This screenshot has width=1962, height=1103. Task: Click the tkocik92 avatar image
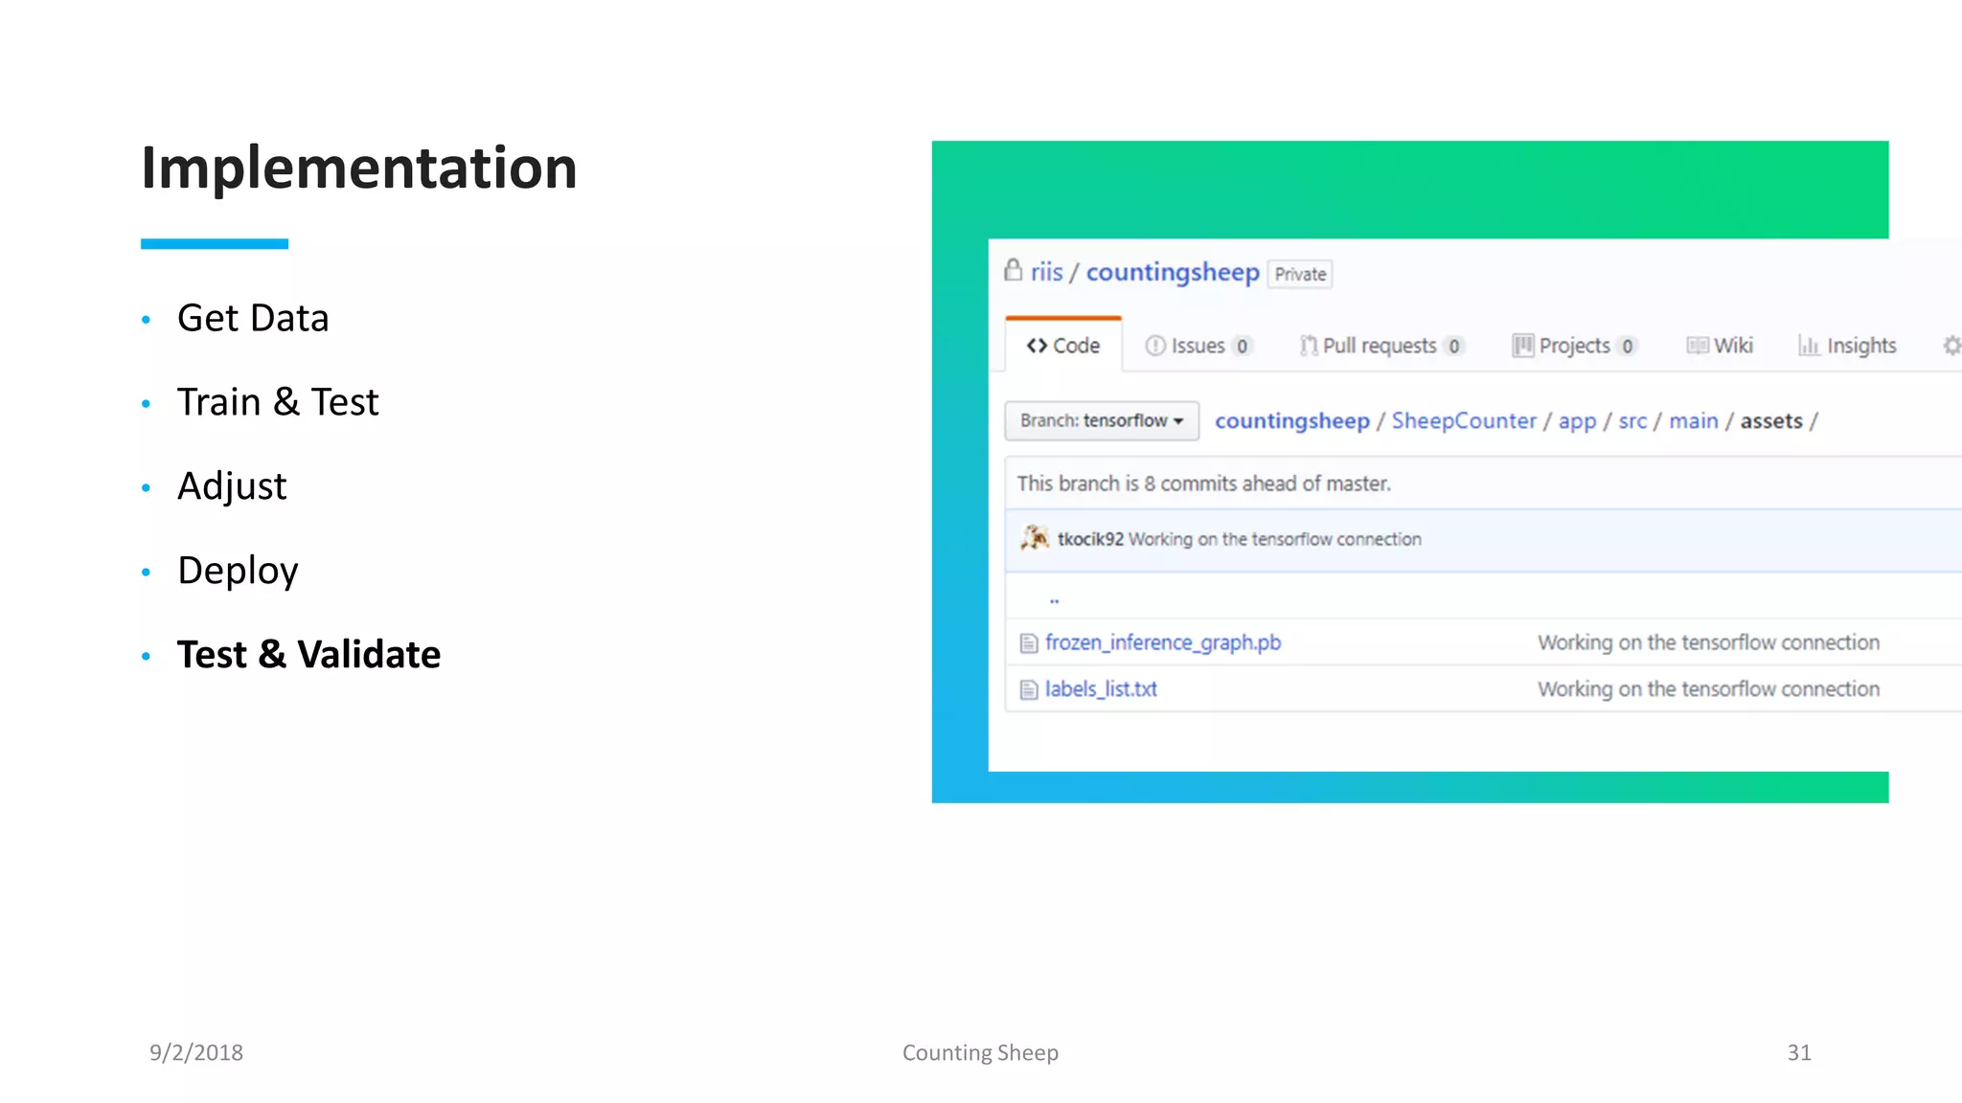[x=1035, y=538]
